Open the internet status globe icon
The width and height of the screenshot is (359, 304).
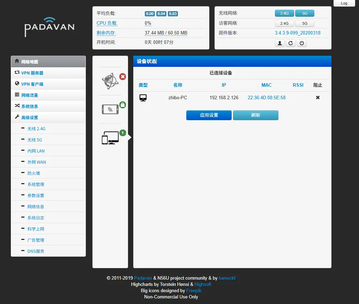point(110,81)
